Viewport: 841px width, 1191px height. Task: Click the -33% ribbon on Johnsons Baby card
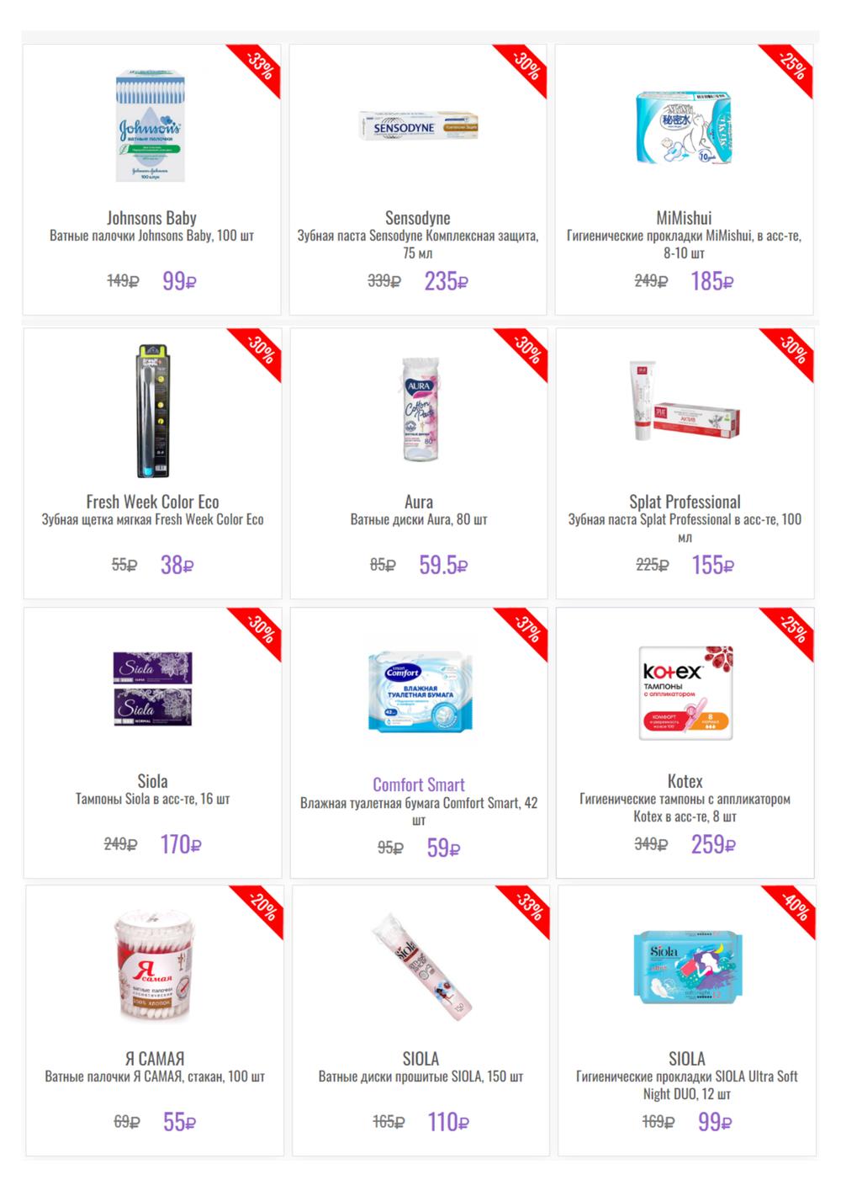260,66
